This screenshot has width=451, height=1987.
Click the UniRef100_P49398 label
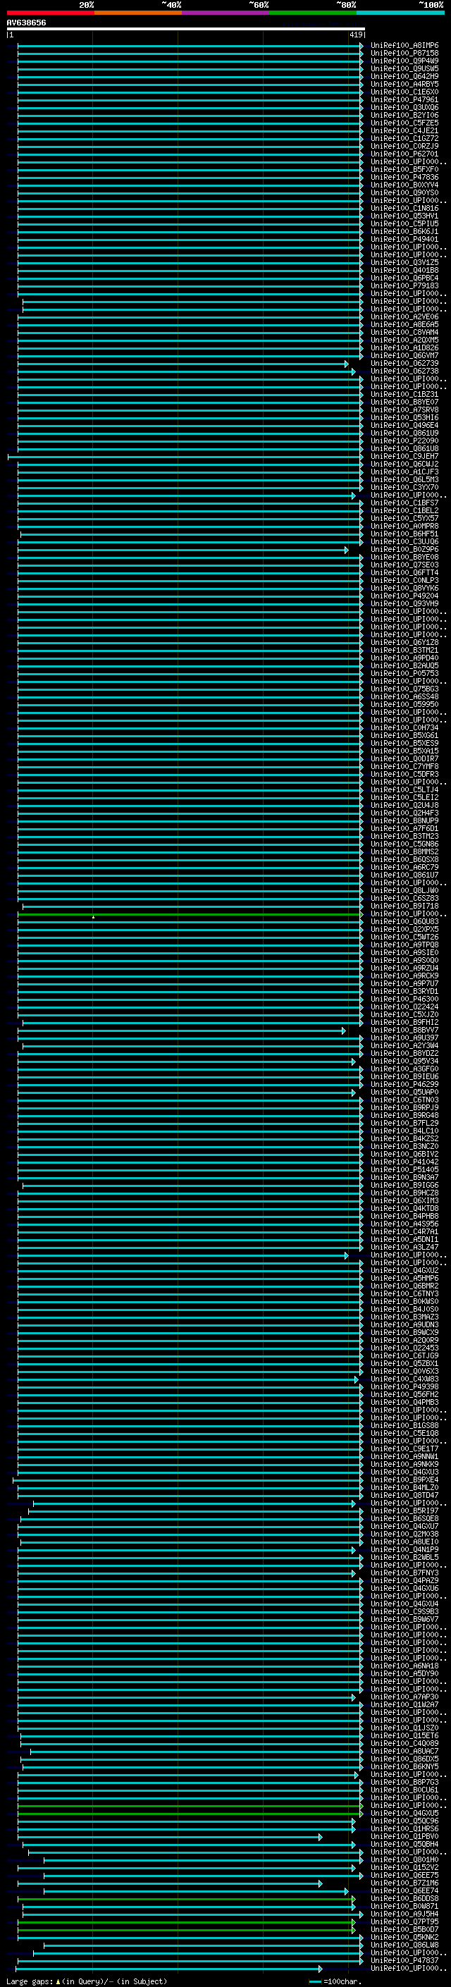[x=404, y=1387]
